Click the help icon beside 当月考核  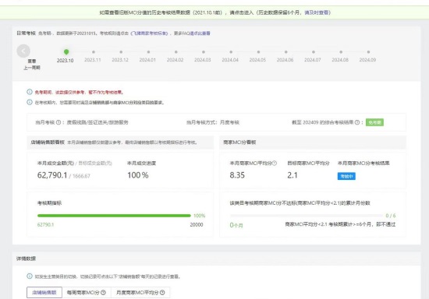58,122
